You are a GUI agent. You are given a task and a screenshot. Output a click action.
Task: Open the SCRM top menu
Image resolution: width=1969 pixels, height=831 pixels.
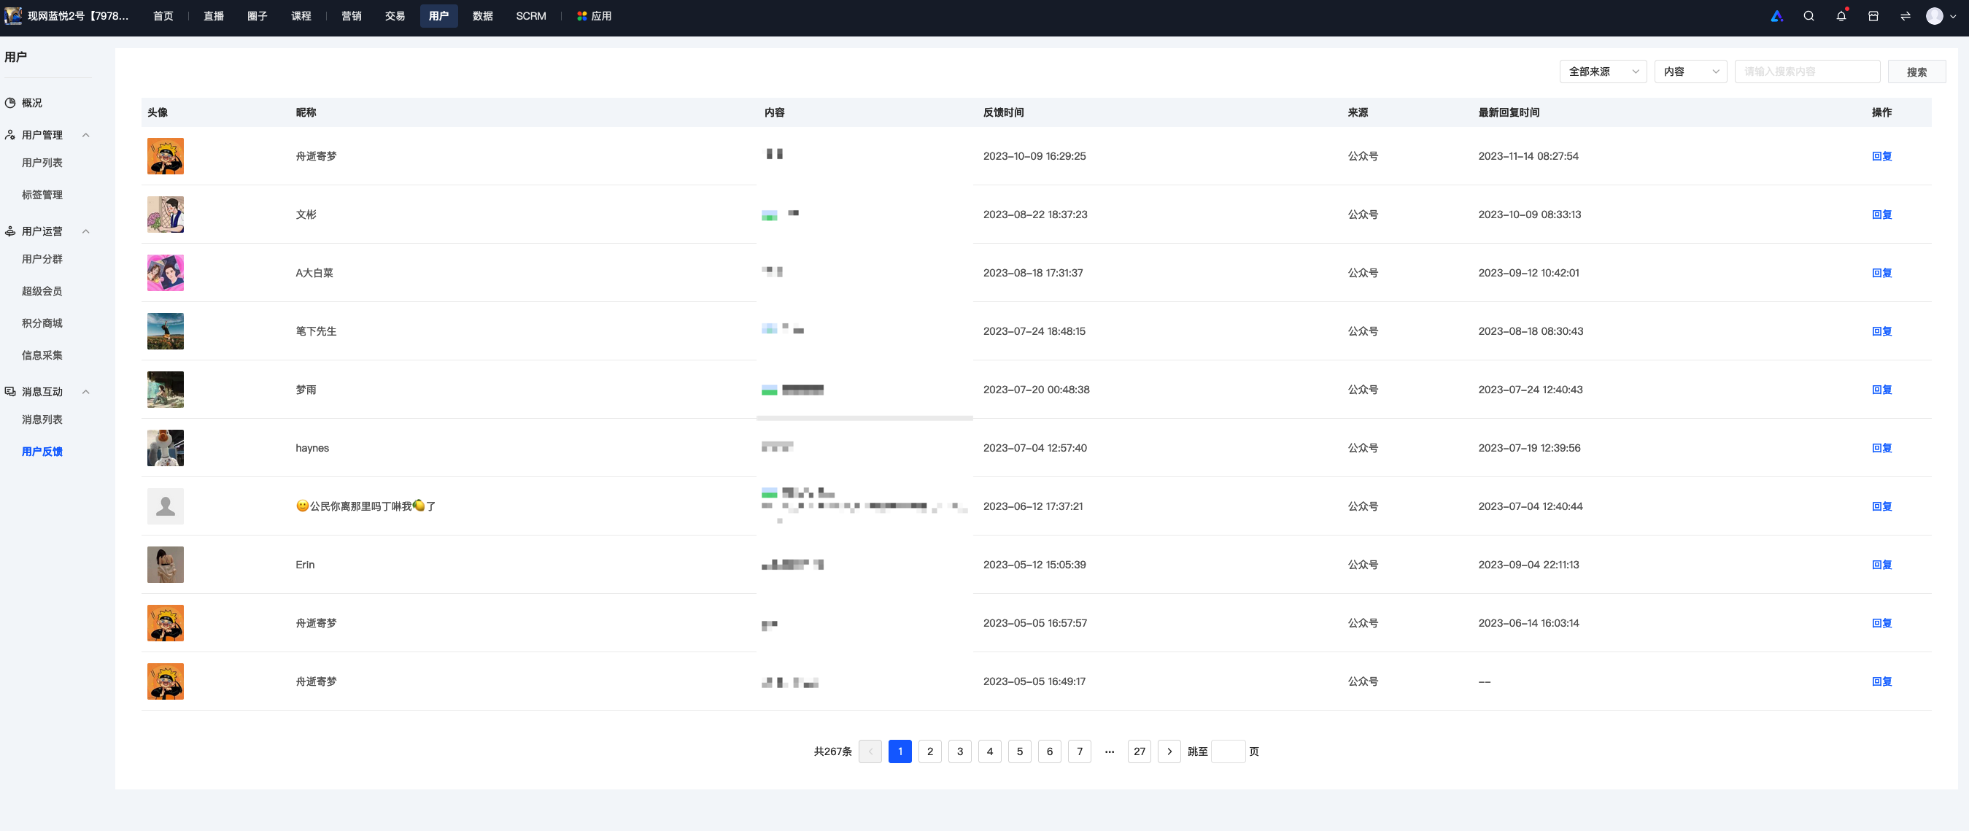(530, 16)
